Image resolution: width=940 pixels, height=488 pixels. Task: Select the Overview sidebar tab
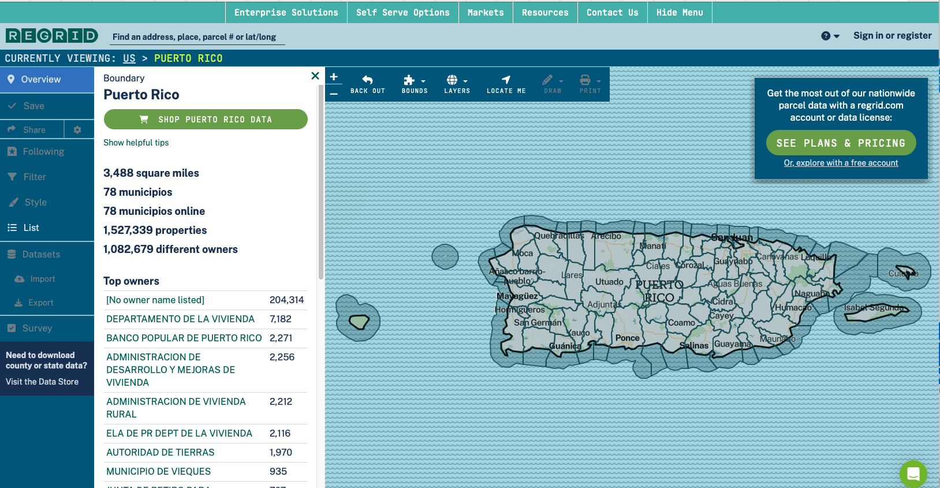(47, 80)
